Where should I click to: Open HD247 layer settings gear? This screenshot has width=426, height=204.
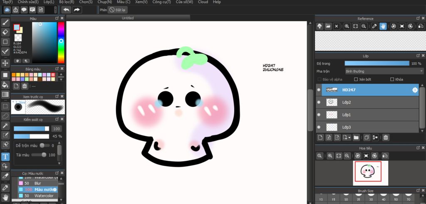(415, 90)
